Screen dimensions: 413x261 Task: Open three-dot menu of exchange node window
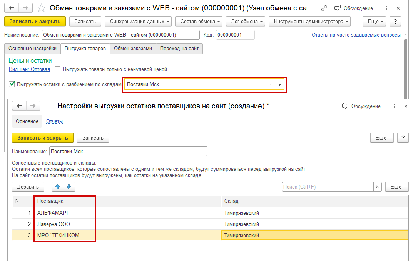coord(386,8)
